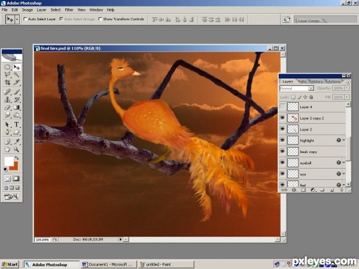The width and height of the screenshot is (359, 269).
Task: Hide the beak copy layer
Action: tap(282, 151)
